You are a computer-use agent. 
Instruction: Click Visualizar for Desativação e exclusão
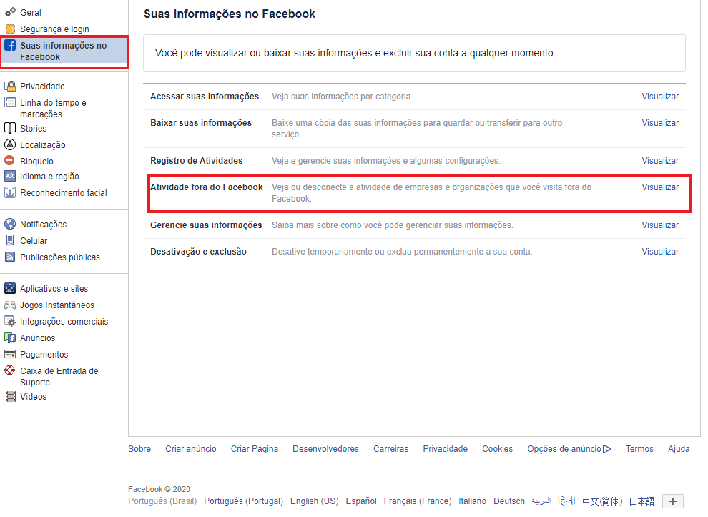pos(660,252)
